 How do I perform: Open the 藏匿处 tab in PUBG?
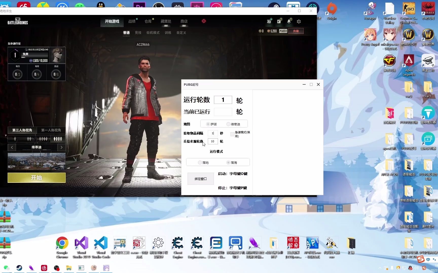tap(166, 21)
